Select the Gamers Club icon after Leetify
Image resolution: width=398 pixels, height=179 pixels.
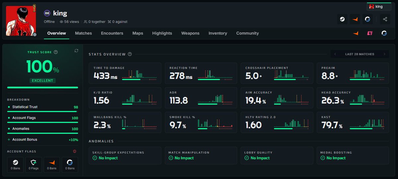(x=384, y=33)
